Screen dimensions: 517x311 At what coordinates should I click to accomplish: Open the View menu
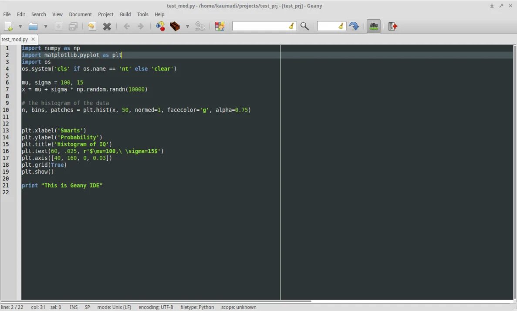coord(57,14)
